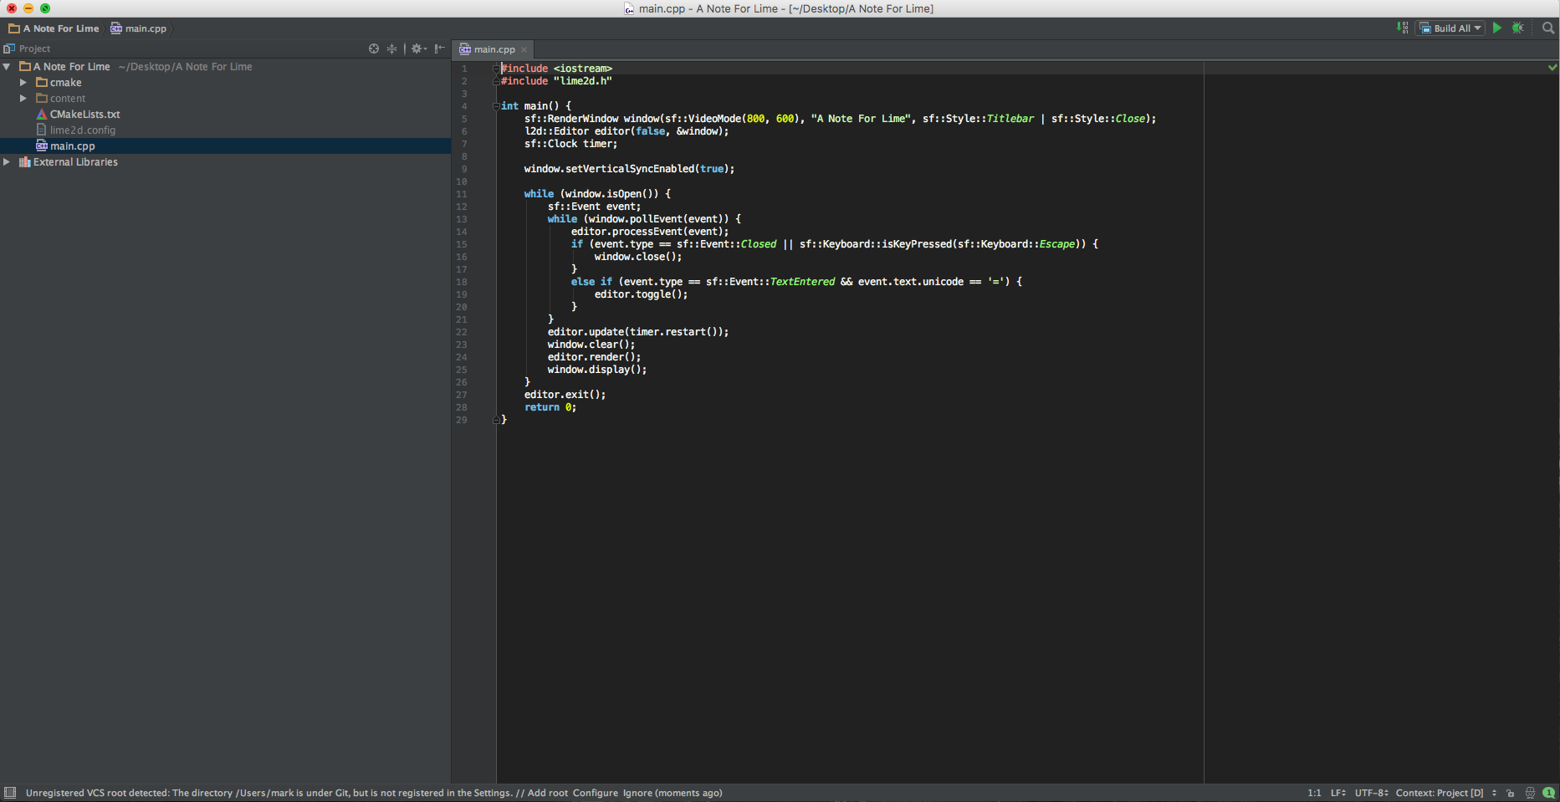Open the Build All configuration dropdown
This screenshot has height=802, width=1560.
pyautogui.click(x=1451, y=28)
